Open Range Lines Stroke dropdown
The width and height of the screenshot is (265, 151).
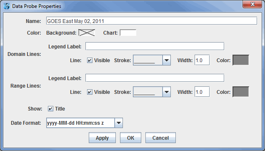152,92
